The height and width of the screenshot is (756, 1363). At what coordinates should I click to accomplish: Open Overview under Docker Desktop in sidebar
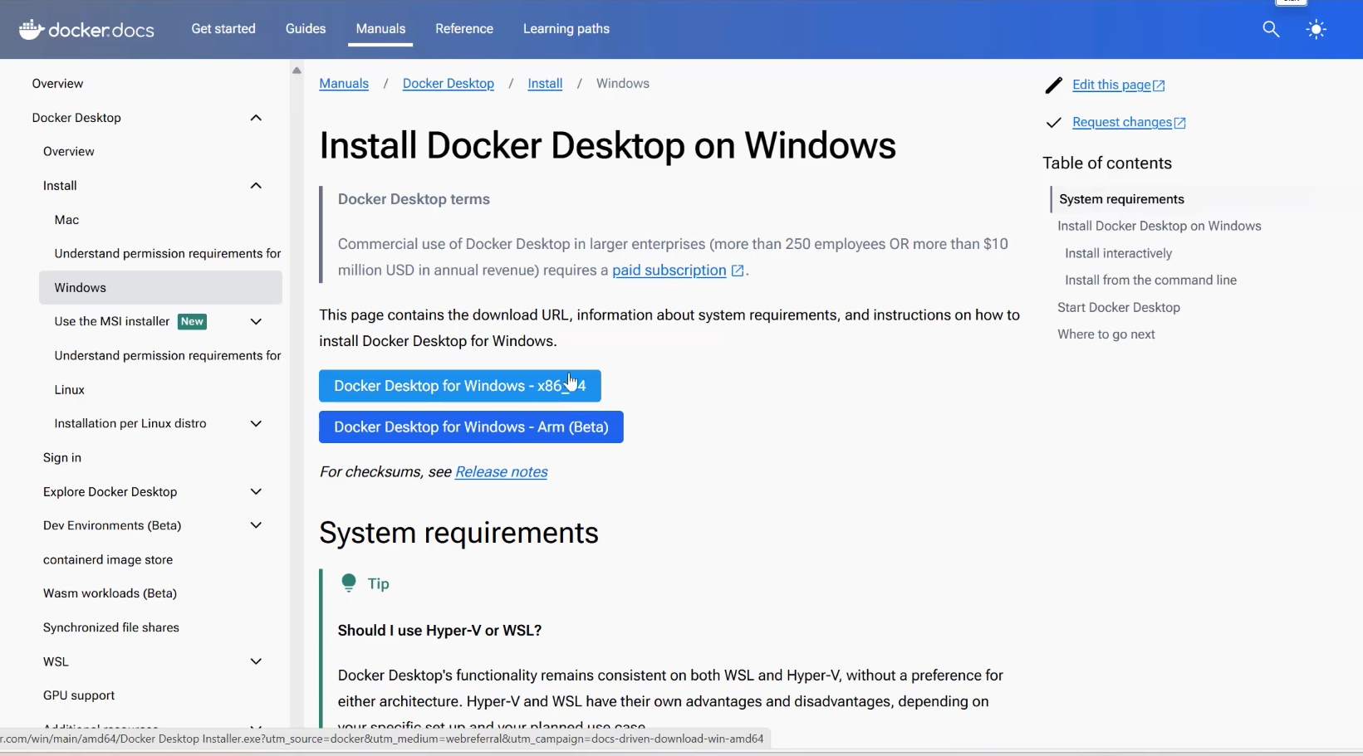[x=69, y=152]
